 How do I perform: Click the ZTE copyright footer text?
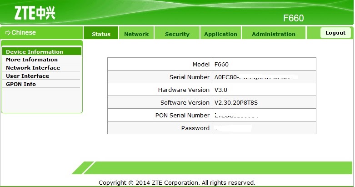[177, 183]
